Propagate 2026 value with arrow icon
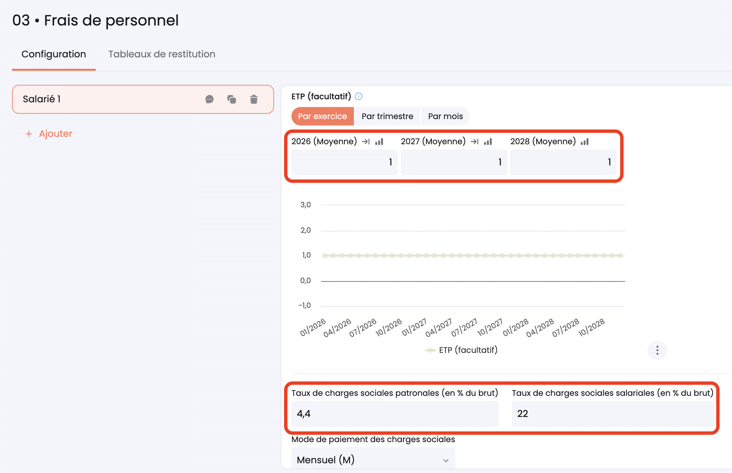732x473 pixels. tap(366, 142)
